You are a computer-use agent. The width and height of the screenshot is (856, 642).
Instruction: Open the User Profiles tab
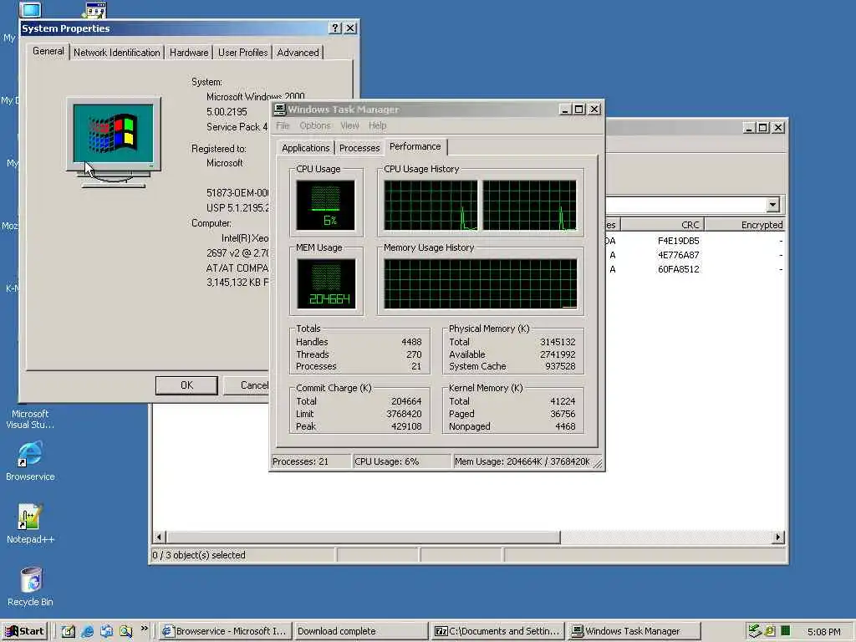(x=243, y=53)
